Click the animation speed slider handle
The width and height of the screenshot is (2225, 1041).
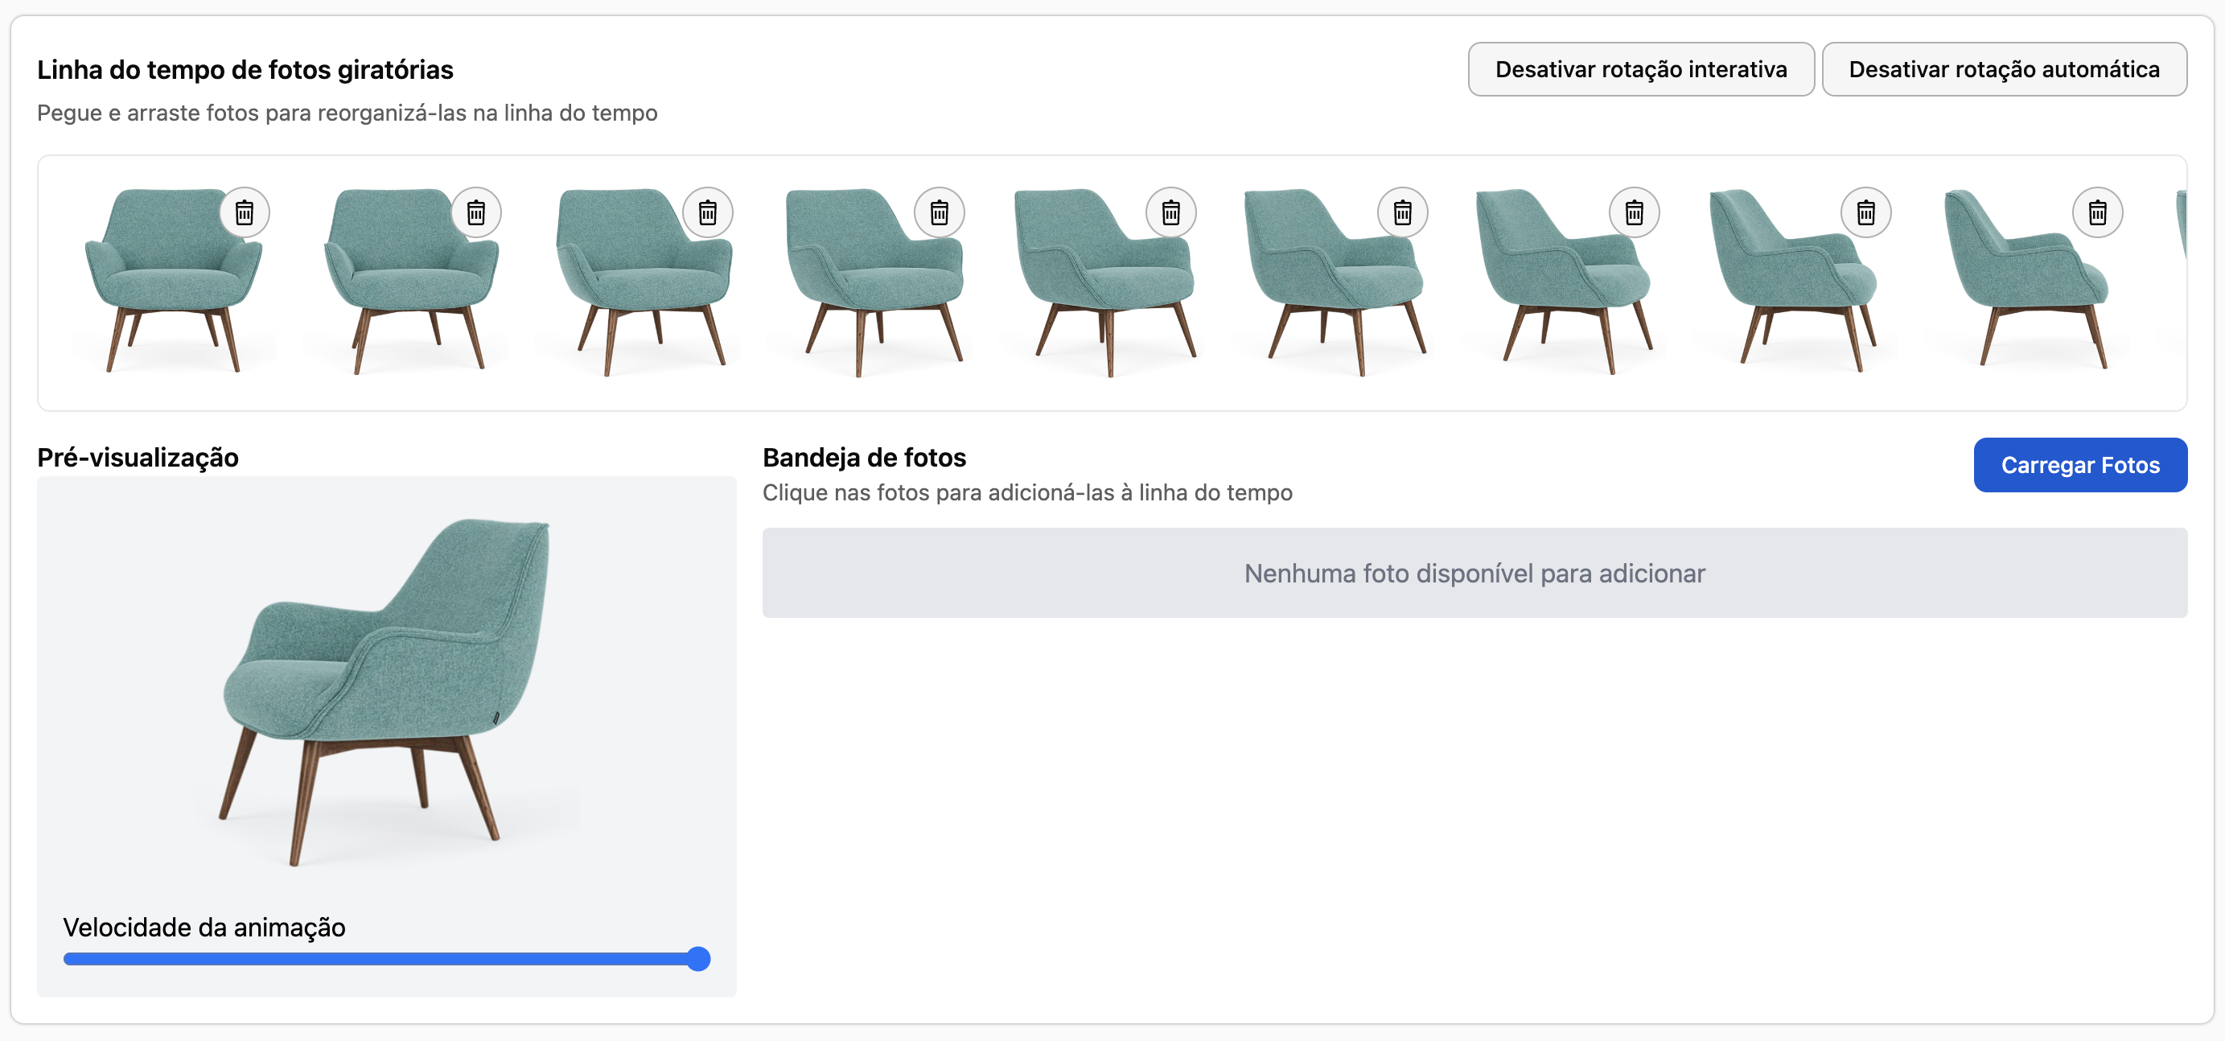698,959
